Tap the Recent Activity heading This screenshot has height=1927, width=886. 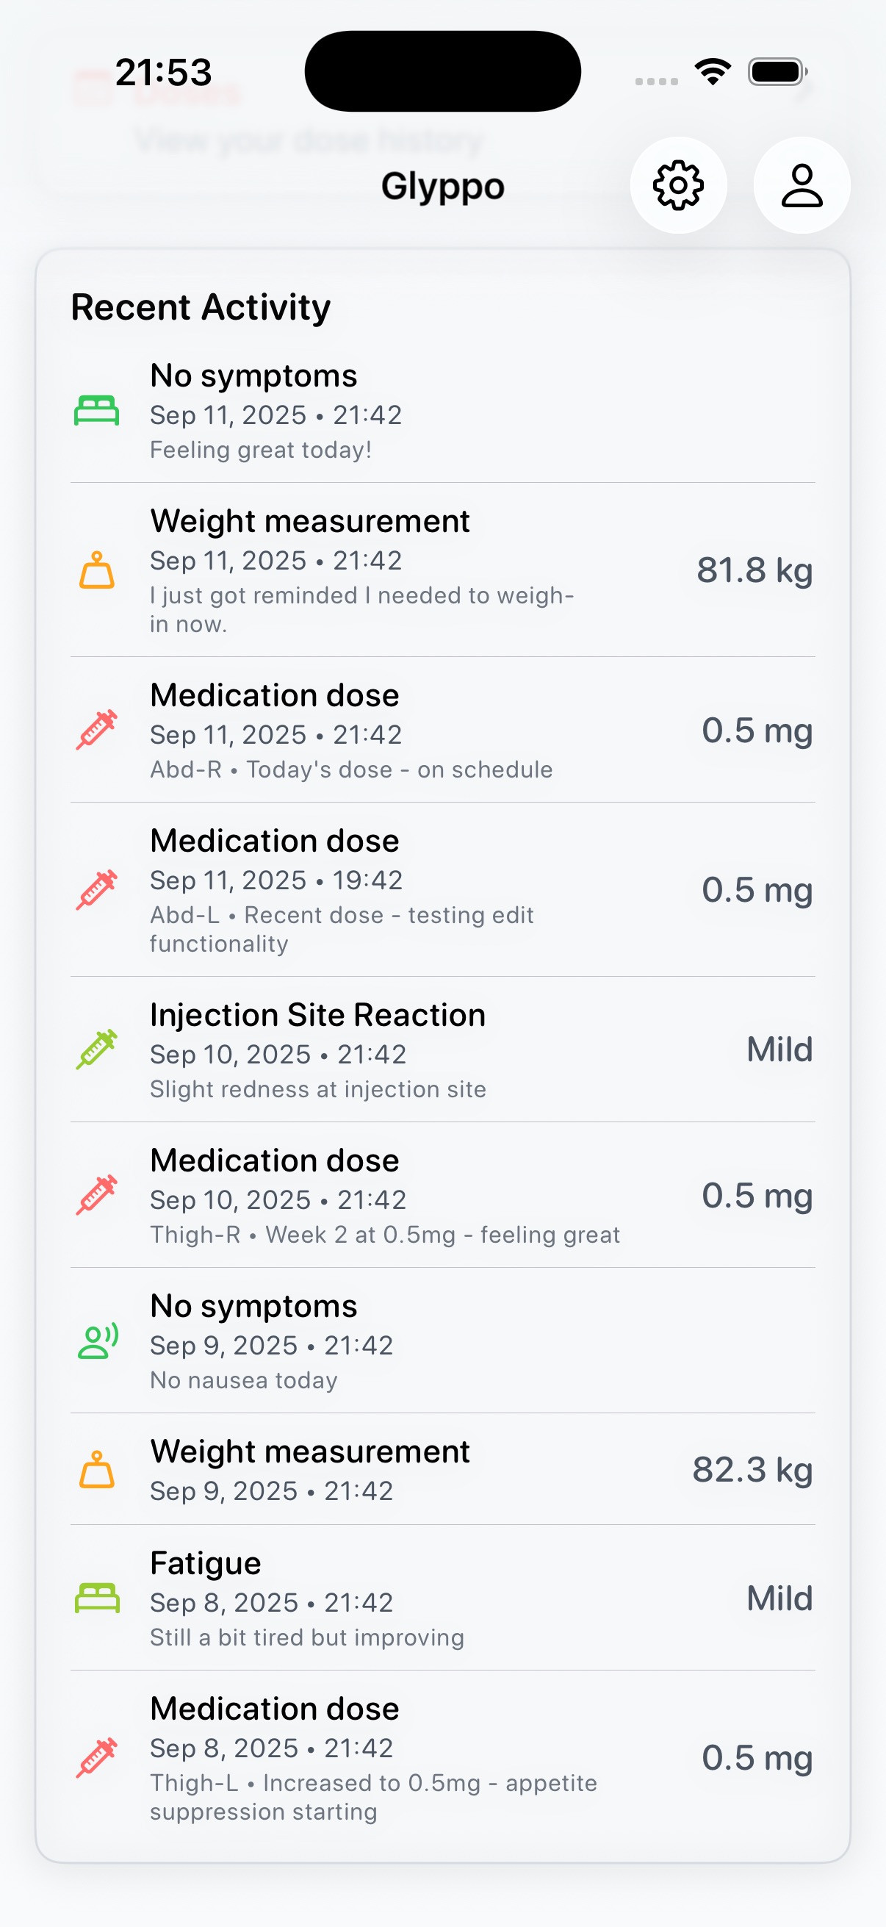point(201,306)
